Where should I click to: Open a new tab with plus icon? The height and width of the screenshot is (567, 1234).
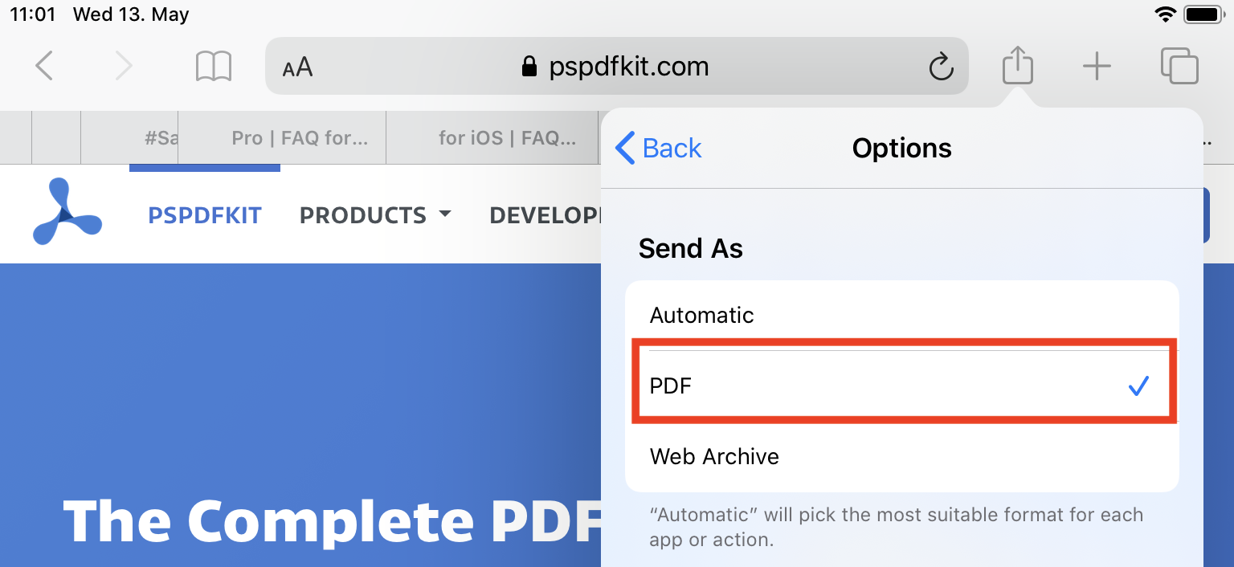pos(1097,66)
